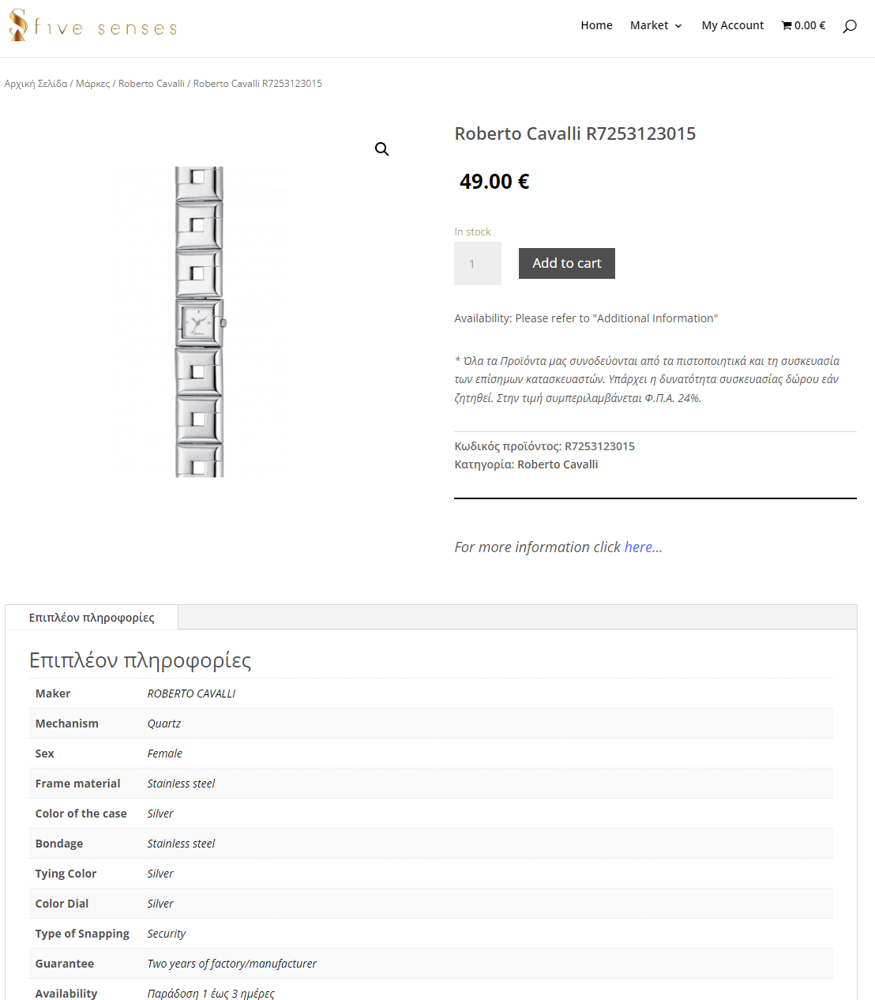Expand the Market dropdown menu
The width and height of the screenshot is (875, 1000).
pyautogui.click(x=655, y=25)
